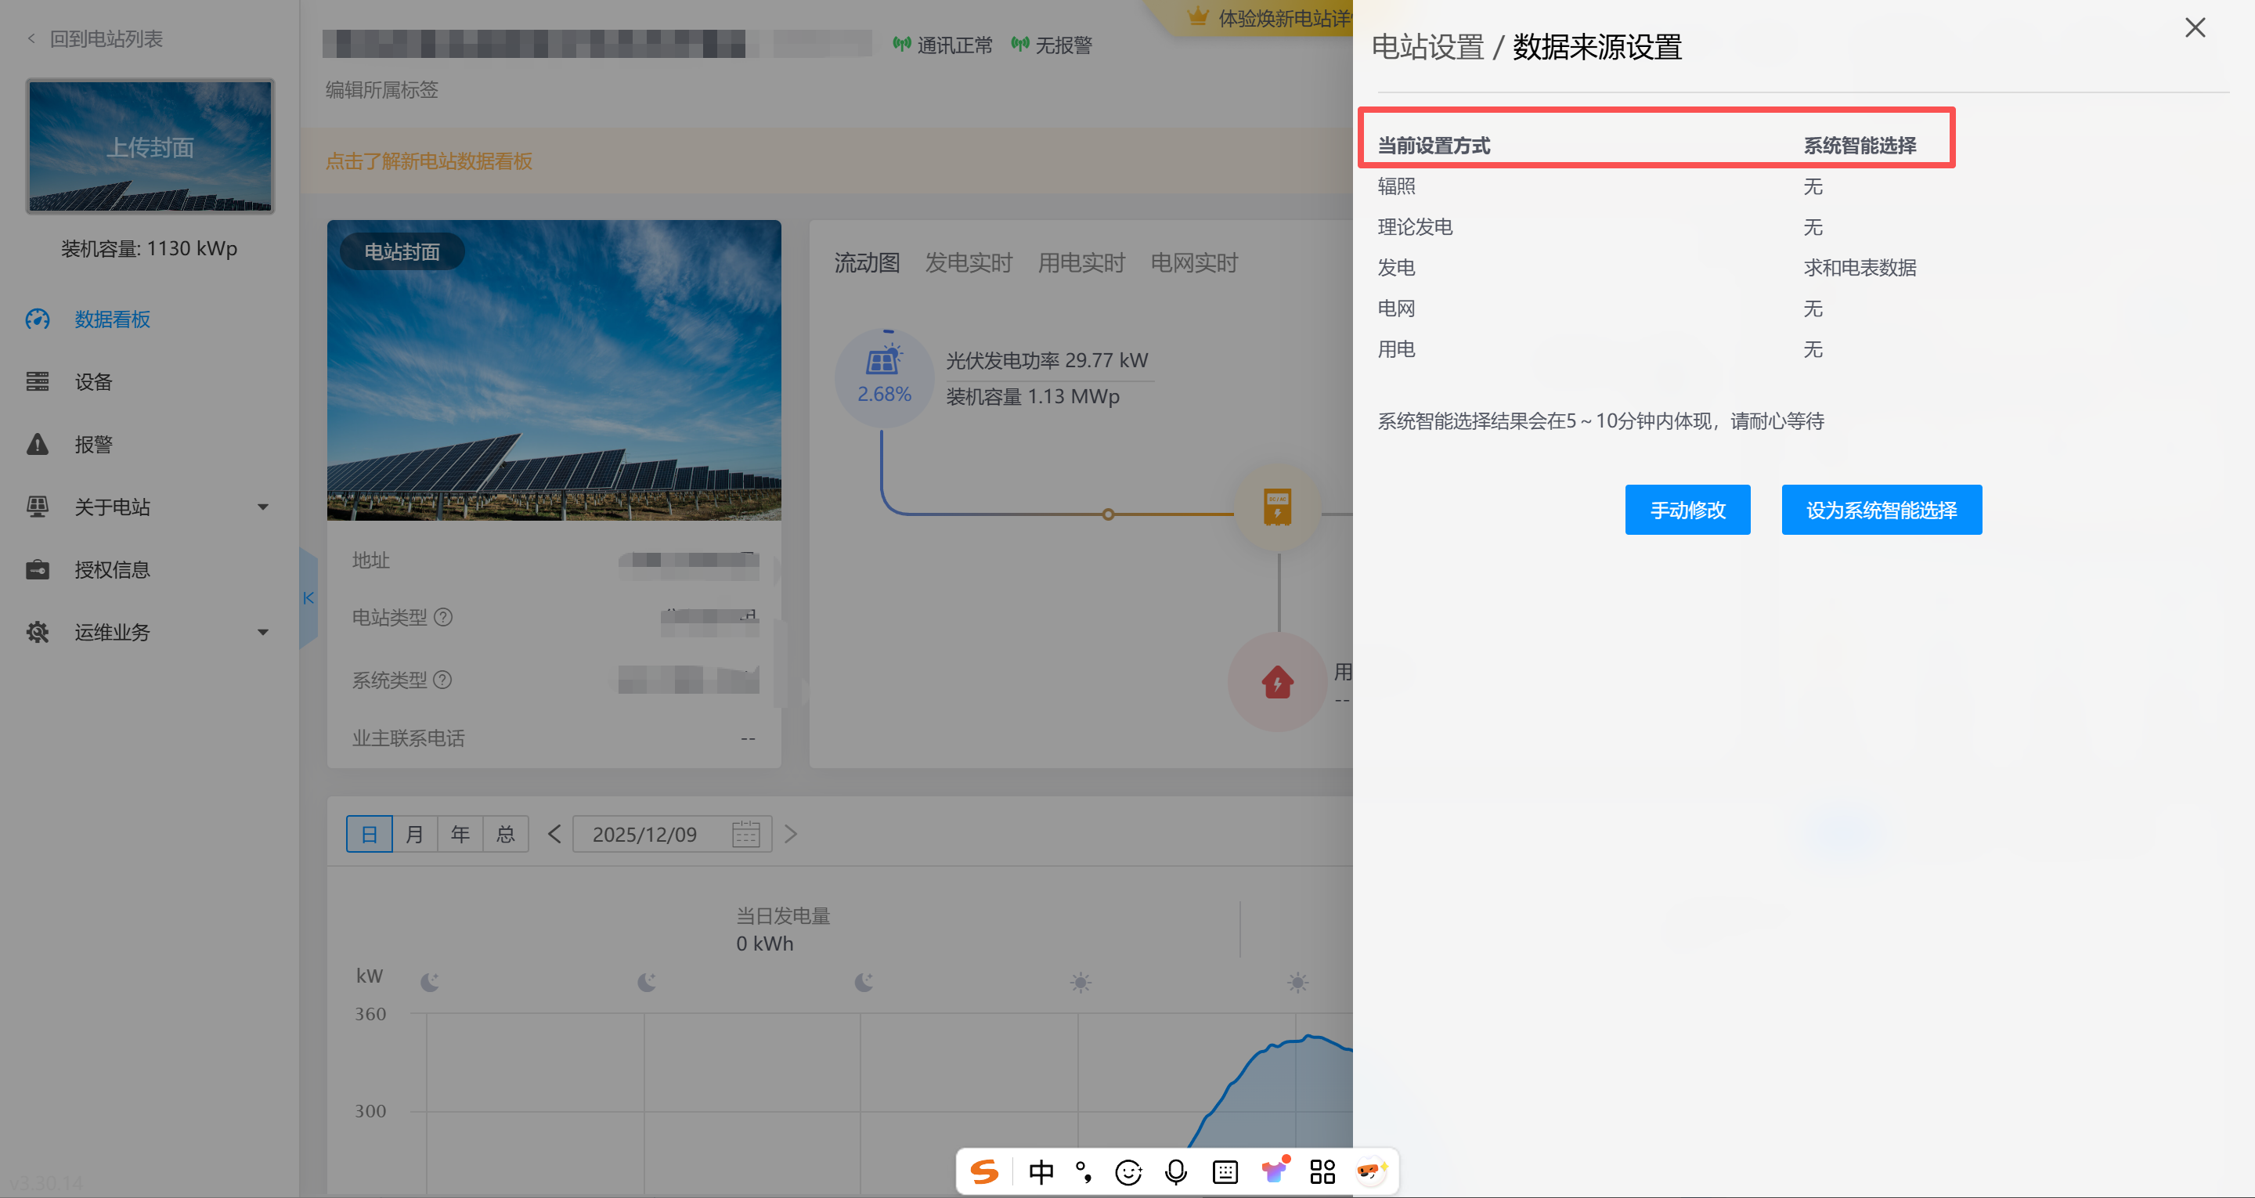The height and width of the screenshot is (1198, 2255).
Task: Select the 总 time range toggle
Action: click(x=506, y=834)
